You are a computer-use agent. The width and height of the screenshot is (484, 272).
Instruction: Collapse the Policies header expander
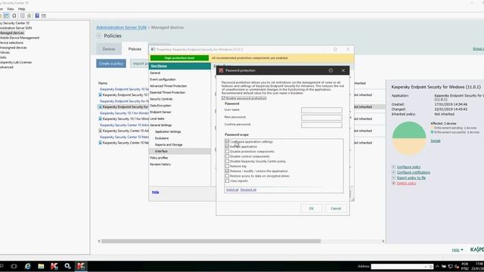pyautogui.click(x=99, y=36)
